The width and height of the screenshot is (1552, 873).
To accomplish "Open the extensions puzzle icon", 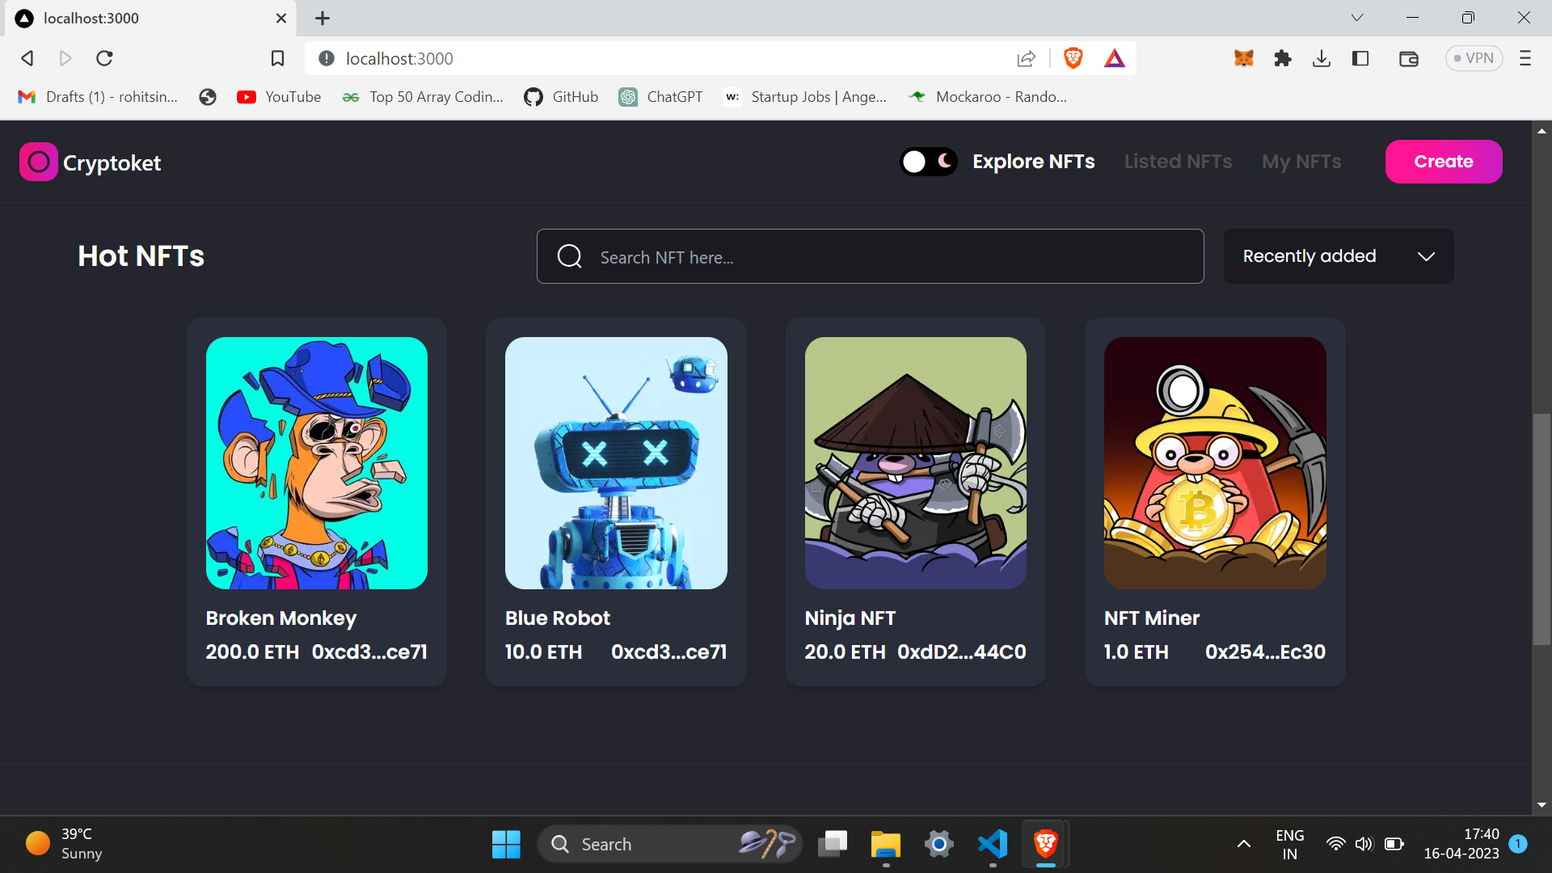I will (1283, 58).
